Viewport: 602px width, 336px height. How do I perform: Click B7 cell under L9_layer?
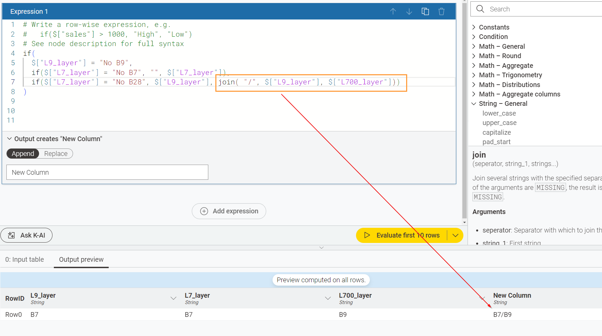(x=34, y=314)
